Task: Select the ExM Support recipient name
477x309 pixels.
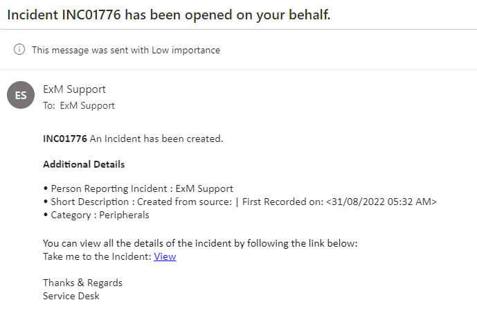Action: point(87,105)
